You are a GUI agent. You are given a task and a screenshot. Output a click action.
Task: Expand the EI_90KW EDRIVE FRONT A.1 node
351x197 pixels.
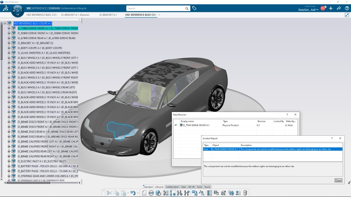pyautogui.click(x=9, y=33)
